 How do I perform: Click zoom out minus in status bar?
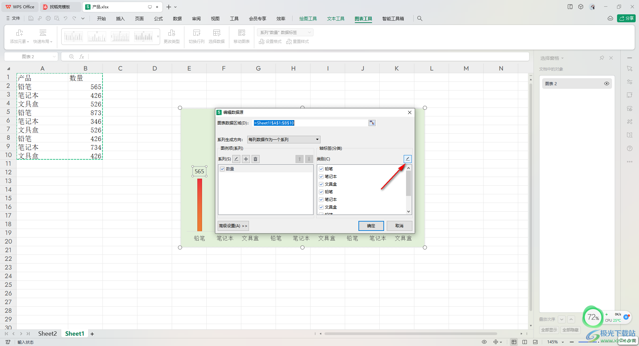click(572, 342)
